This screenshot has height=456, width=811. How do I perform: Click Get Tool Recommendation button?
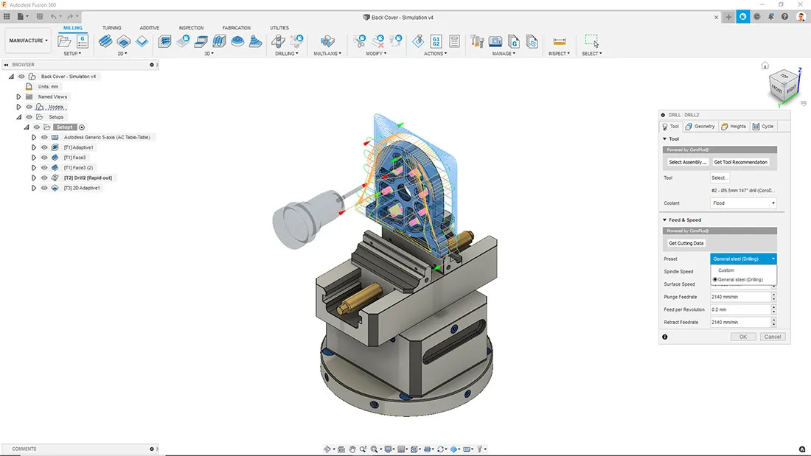click(x=740, y=162)
